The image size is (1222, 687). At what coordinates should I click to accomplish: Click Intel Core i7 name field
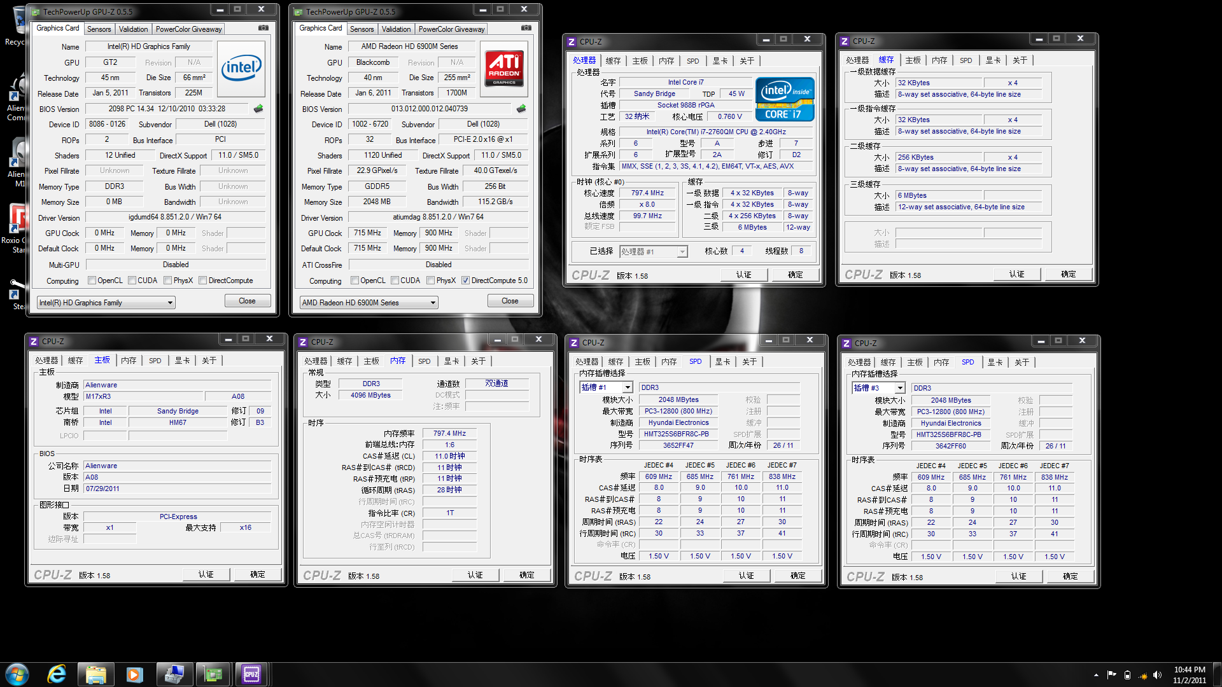pos(686,82)
